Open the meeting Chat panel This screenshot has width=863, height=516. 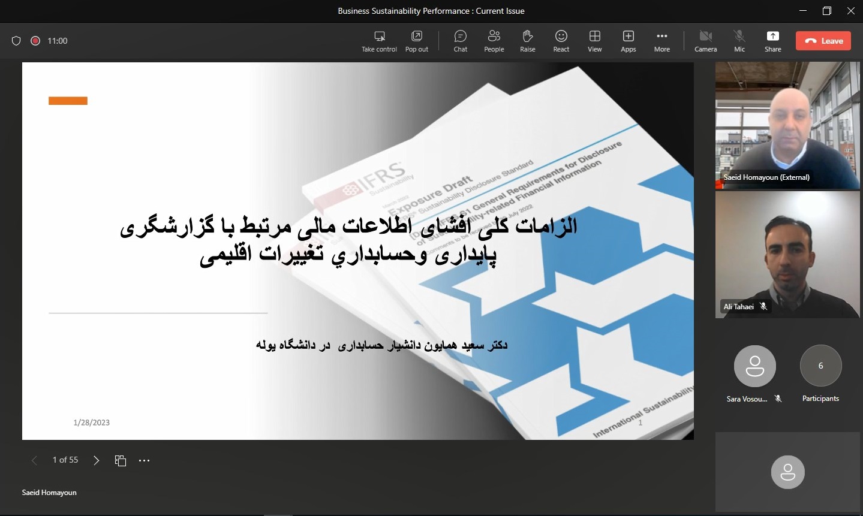(461, 41)
